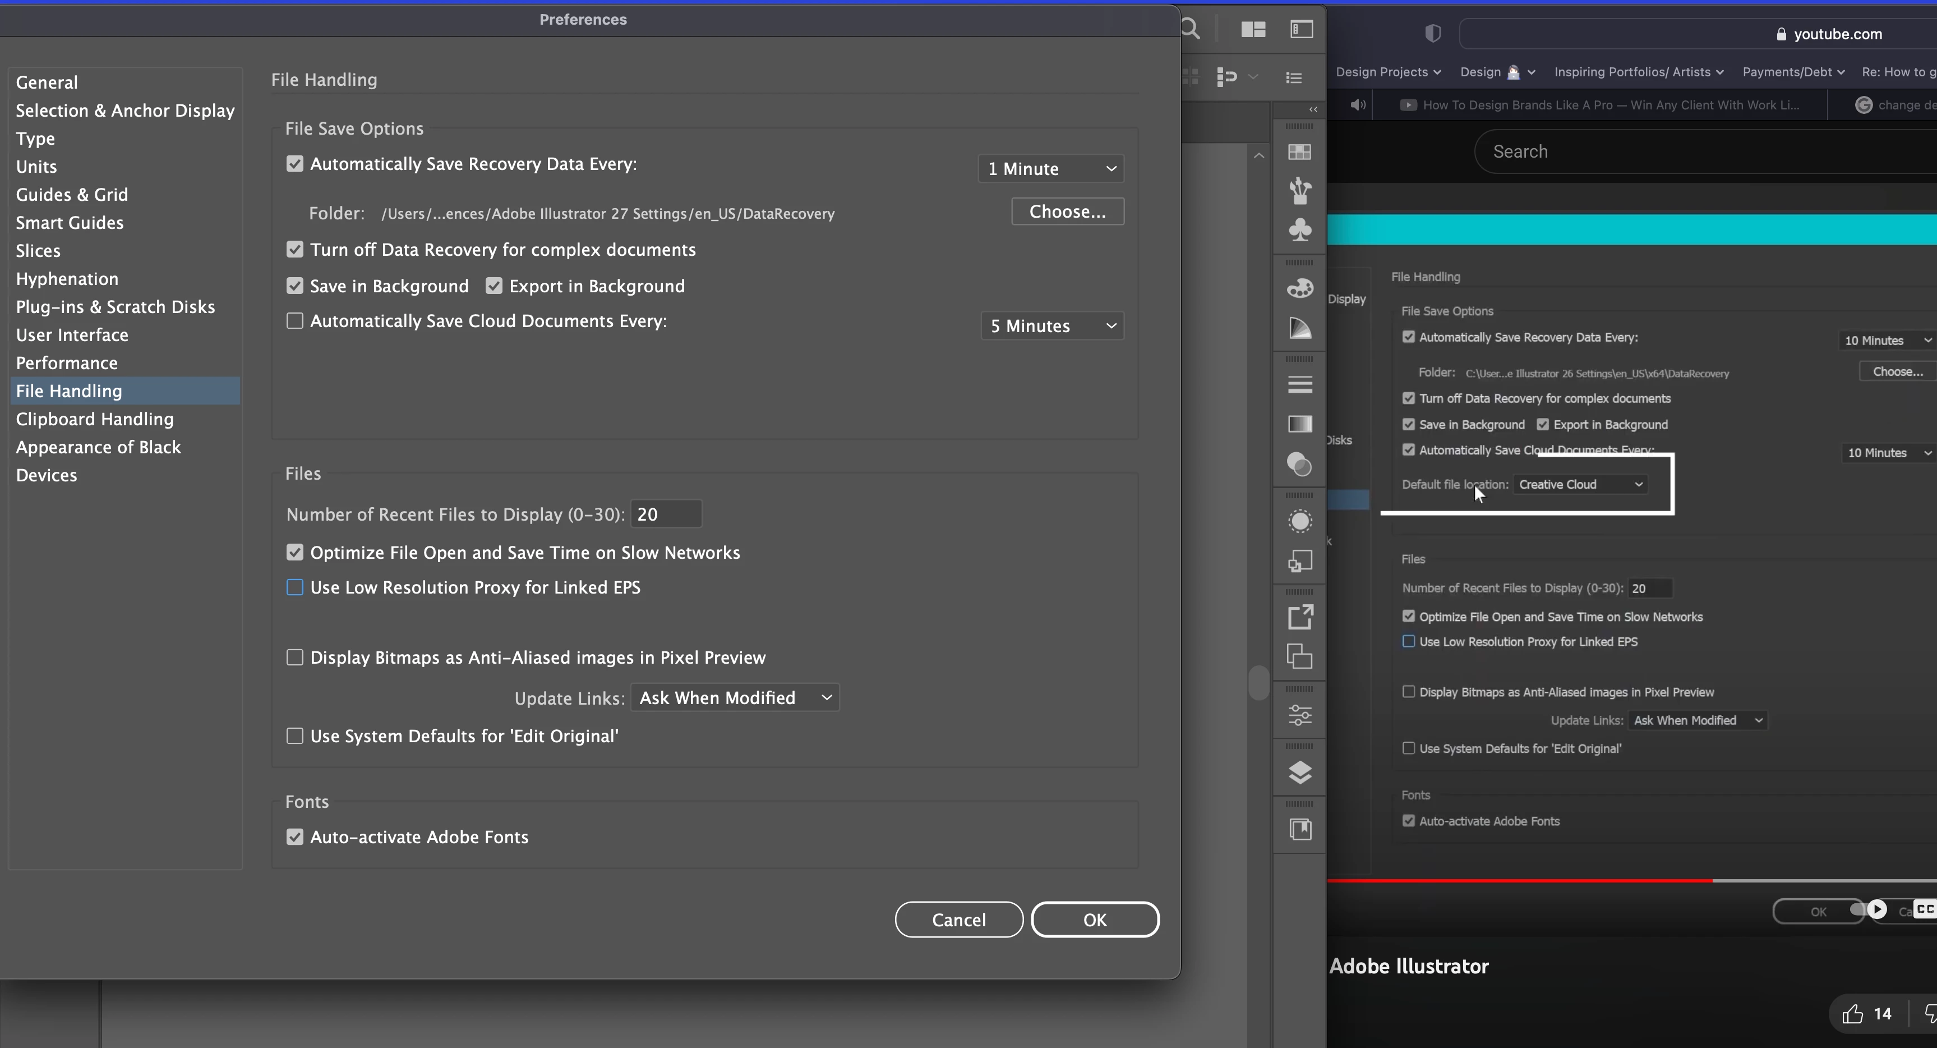Image resolution: width=1937 pixels, height=1048 pixels.
Task: Enable Use Low Resolution Proxy for Linked EPS
Action: pyautogui.click(x=295, y=587)
